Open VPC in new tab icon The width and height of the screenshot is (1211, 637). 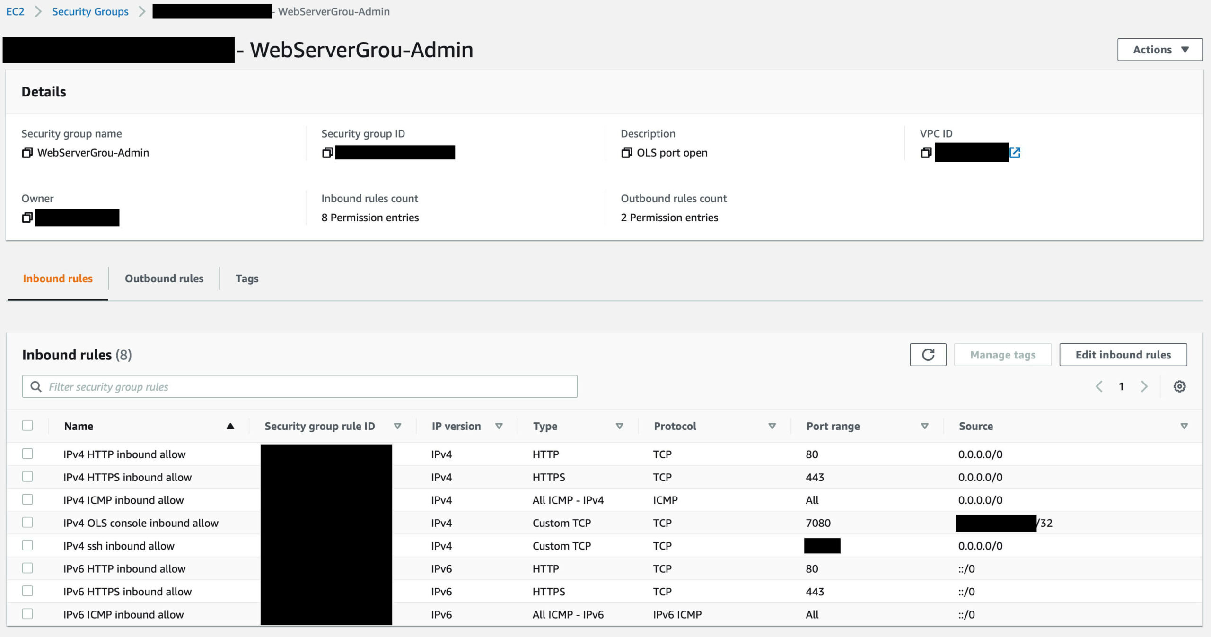(x=1015, y=153)
